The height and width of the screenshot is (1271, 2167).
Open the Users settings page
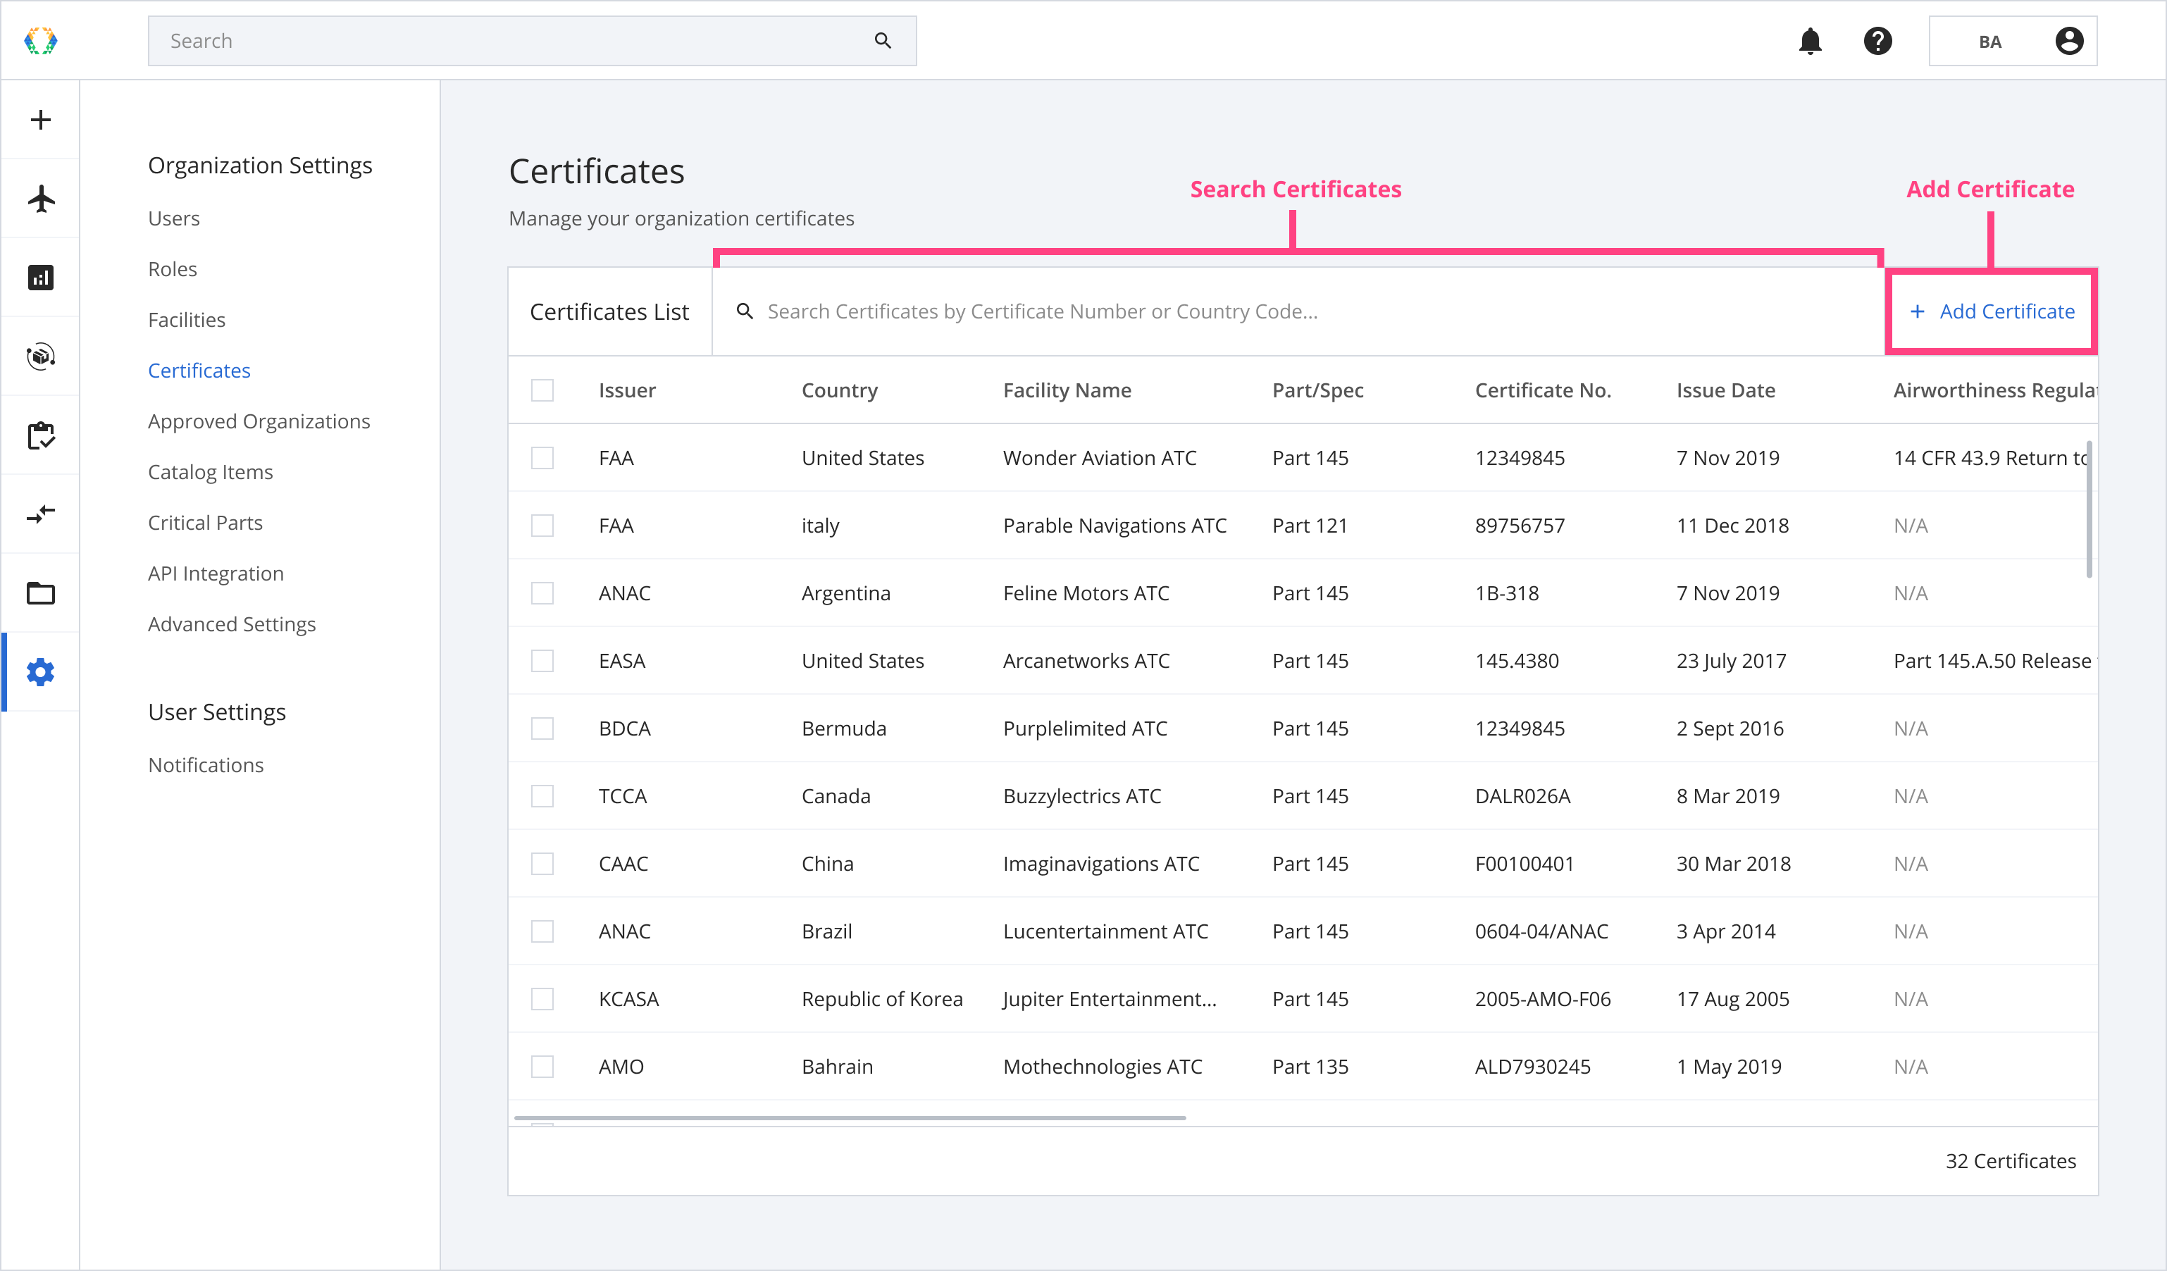[174, 218]
